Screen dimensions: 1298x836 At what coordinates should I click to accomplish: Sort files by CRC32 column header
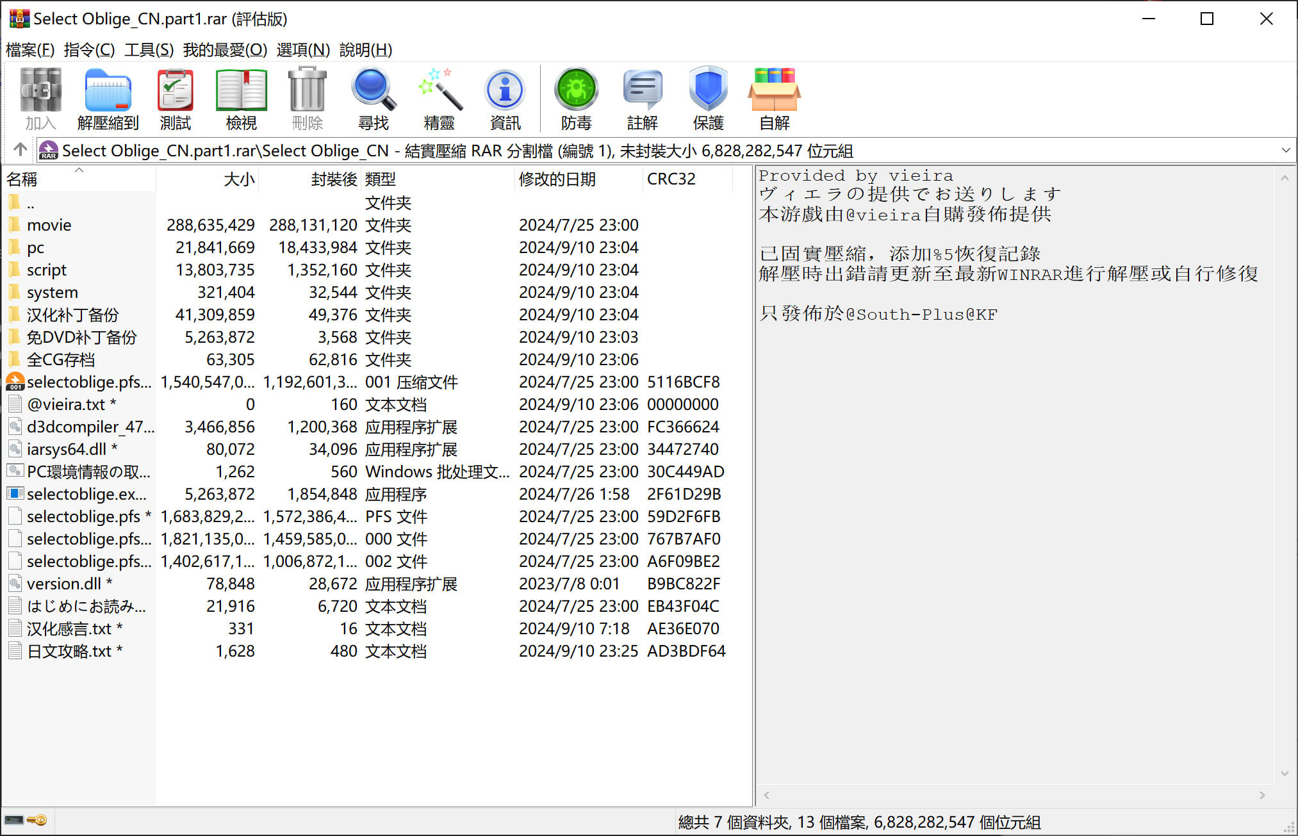click(671, 179)
